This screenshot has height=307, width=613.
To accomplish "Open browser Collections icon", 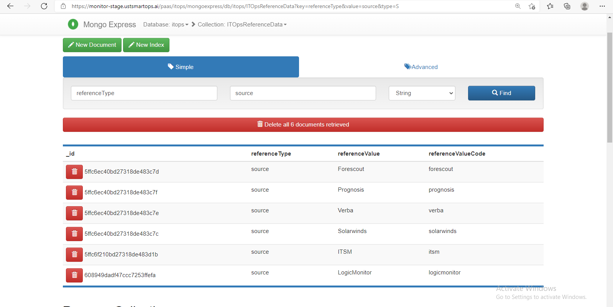I will tap(567, 6).
